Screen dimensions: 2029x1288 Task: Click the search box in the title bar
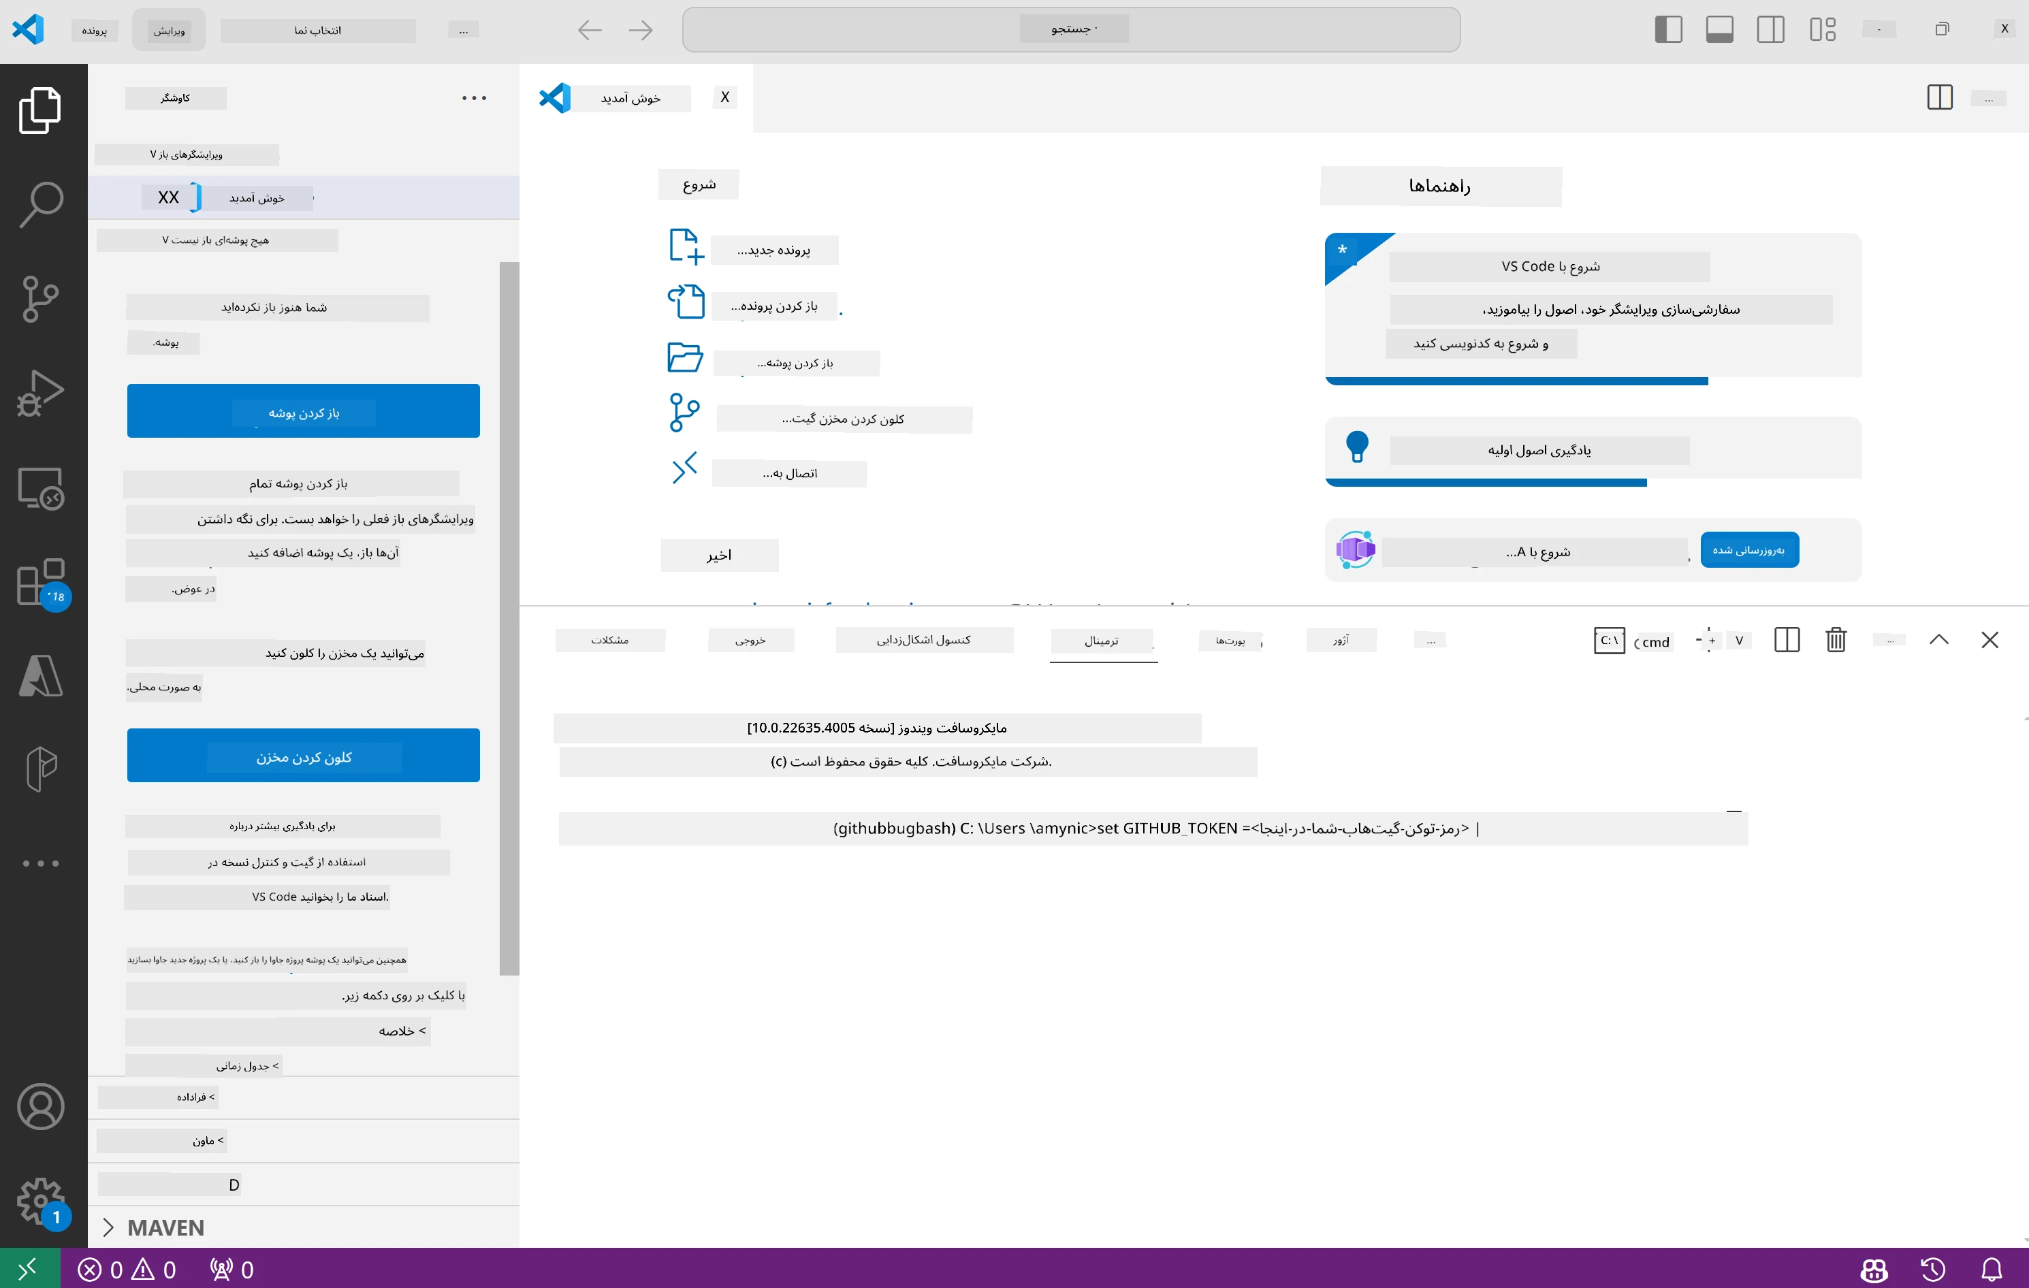point(1071,29)
